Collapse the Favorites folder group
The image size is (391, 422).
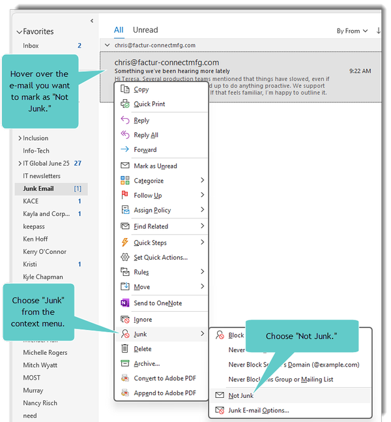tap(20, 31)
